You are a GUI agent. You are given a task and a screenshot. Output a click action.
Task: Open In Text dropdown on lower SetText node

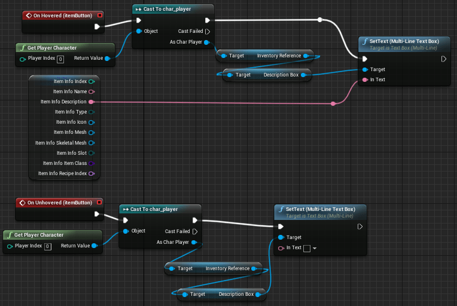click(x=315, y=248)
